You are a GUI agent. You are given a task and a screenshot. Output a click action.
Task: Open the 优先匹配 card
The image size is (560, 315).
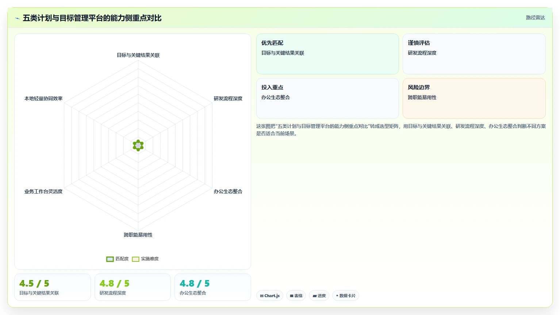[327, 54]
